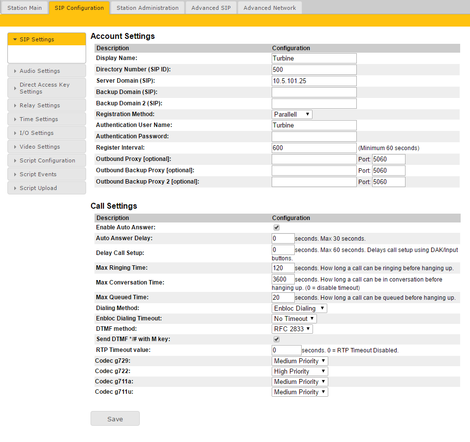Screen dimensions: 470x442
Task: Click the Outbound Proxy port field
Action: pos(388,159)
